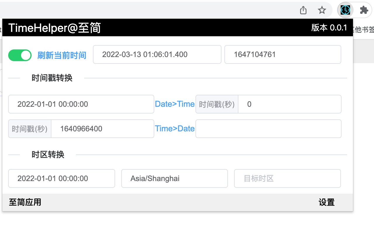Viewport: 374px width, 234px height.
Task: Bookmark the page using the star icon
Action: tap(322, 10)
